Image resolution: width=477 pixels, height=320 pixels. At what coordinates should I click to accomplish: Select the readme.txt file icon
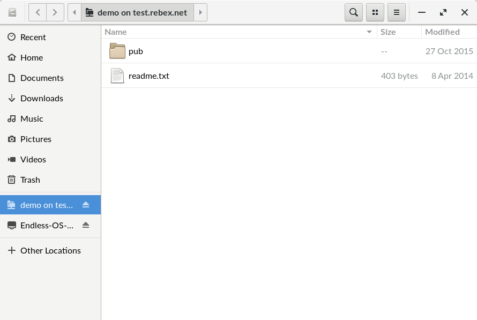pyautogui.click(x=117, y=76)
